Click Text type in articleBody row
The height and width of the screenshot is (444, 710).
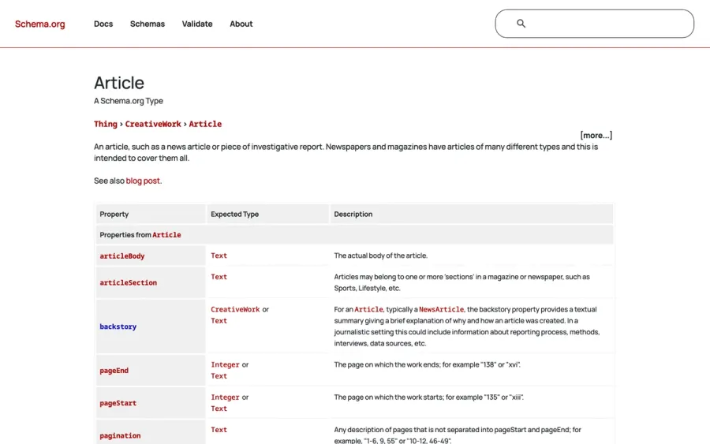click(219, 256)
